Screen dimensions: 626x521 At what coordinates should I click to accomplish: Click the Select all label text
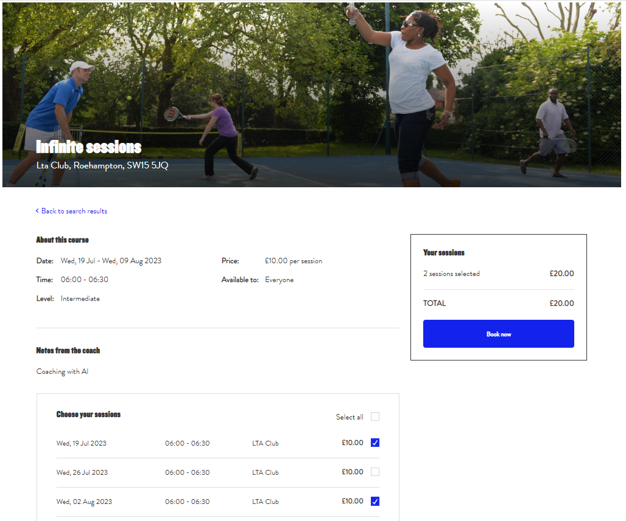[349, 417]
